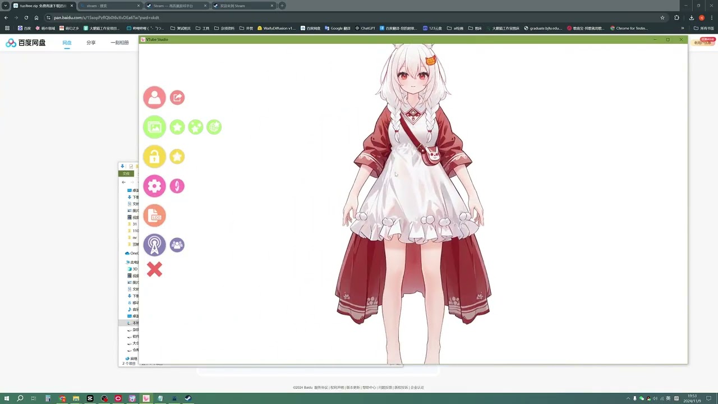
Task: Click the first green star icon beside background
Action: coord(177,127)
